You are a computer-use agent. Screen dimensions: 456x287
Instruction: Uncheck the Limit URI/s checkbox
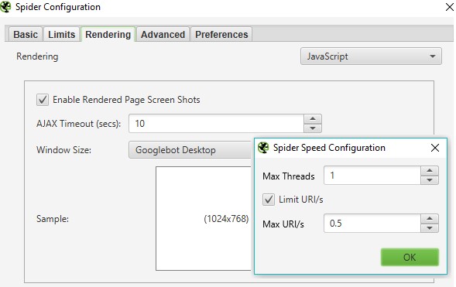coord(269,200)
